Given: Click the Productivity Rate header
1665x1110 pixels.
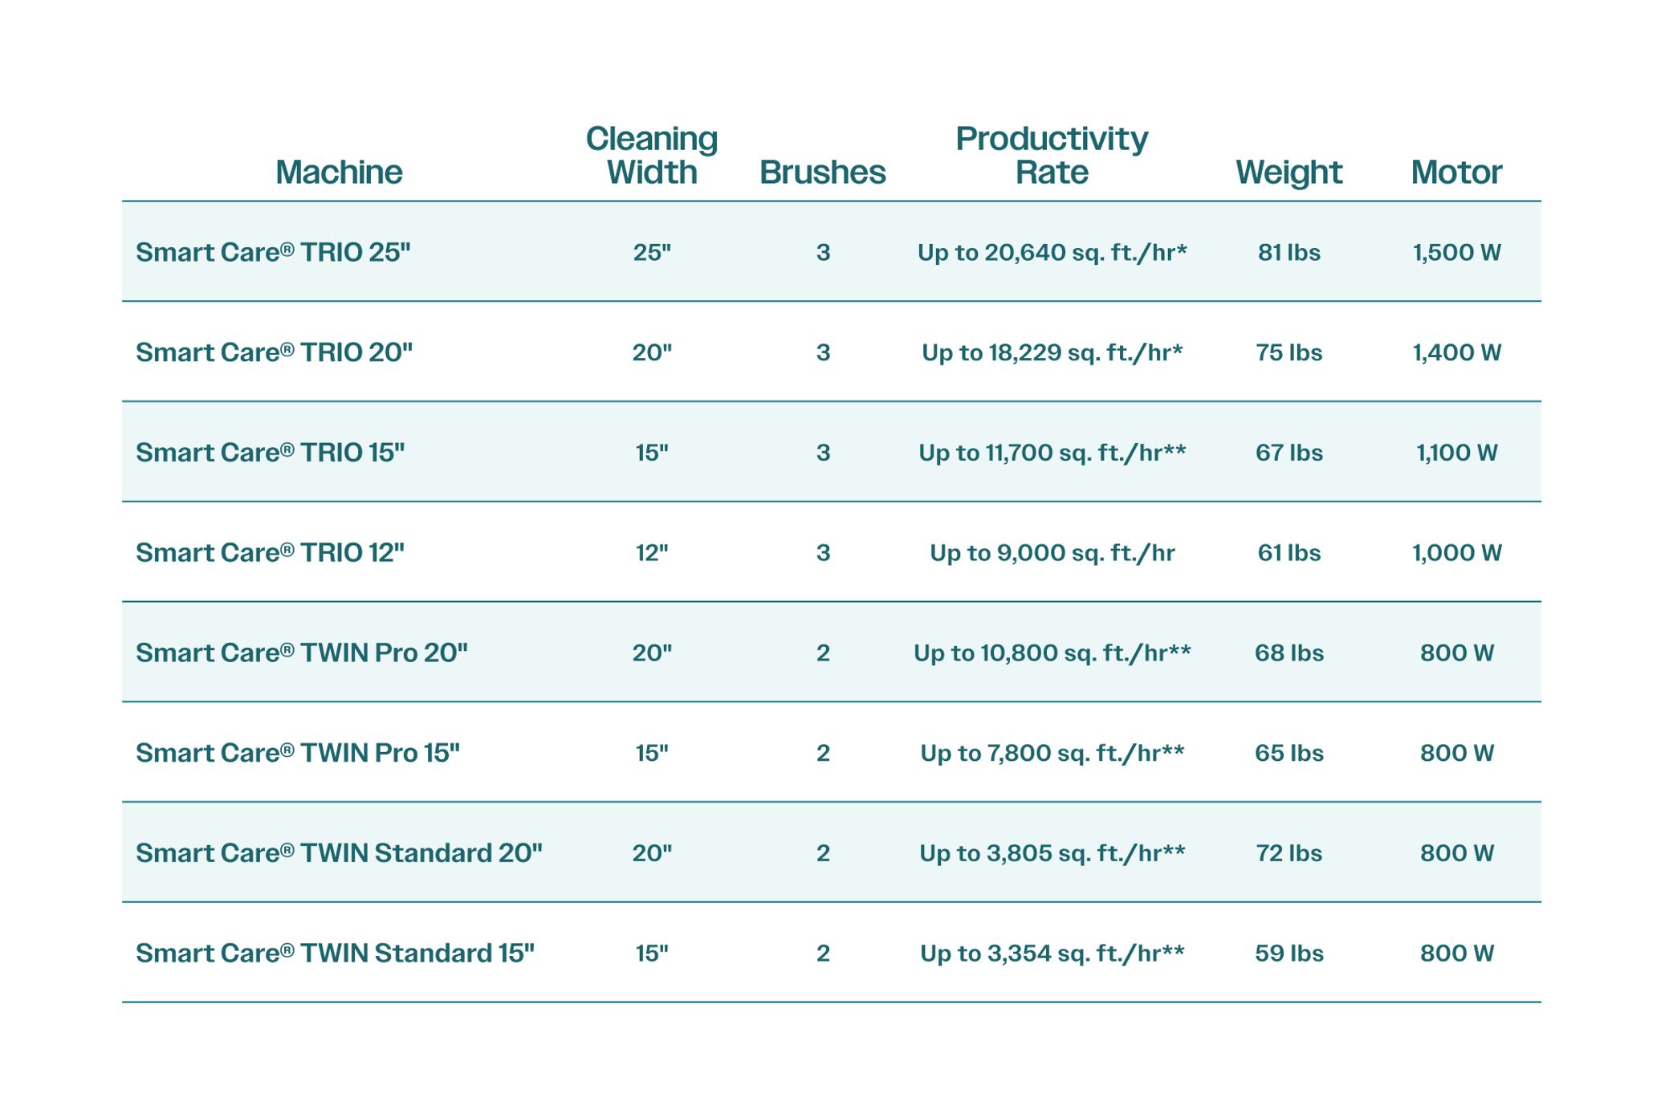Looking at the screenshot, I should [1052, 156].
